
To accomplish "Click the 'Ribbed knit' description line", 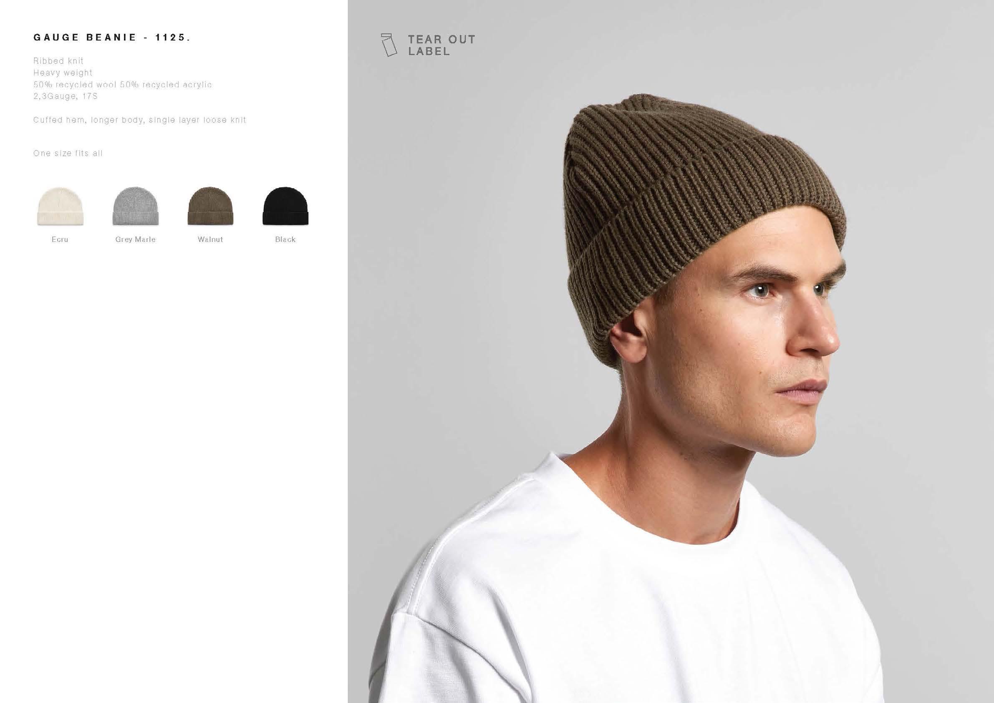I will (58, 61).
